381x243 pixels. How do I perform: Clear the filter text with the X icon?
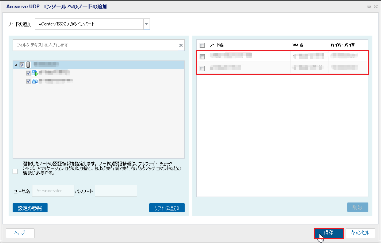coord(181,45)
